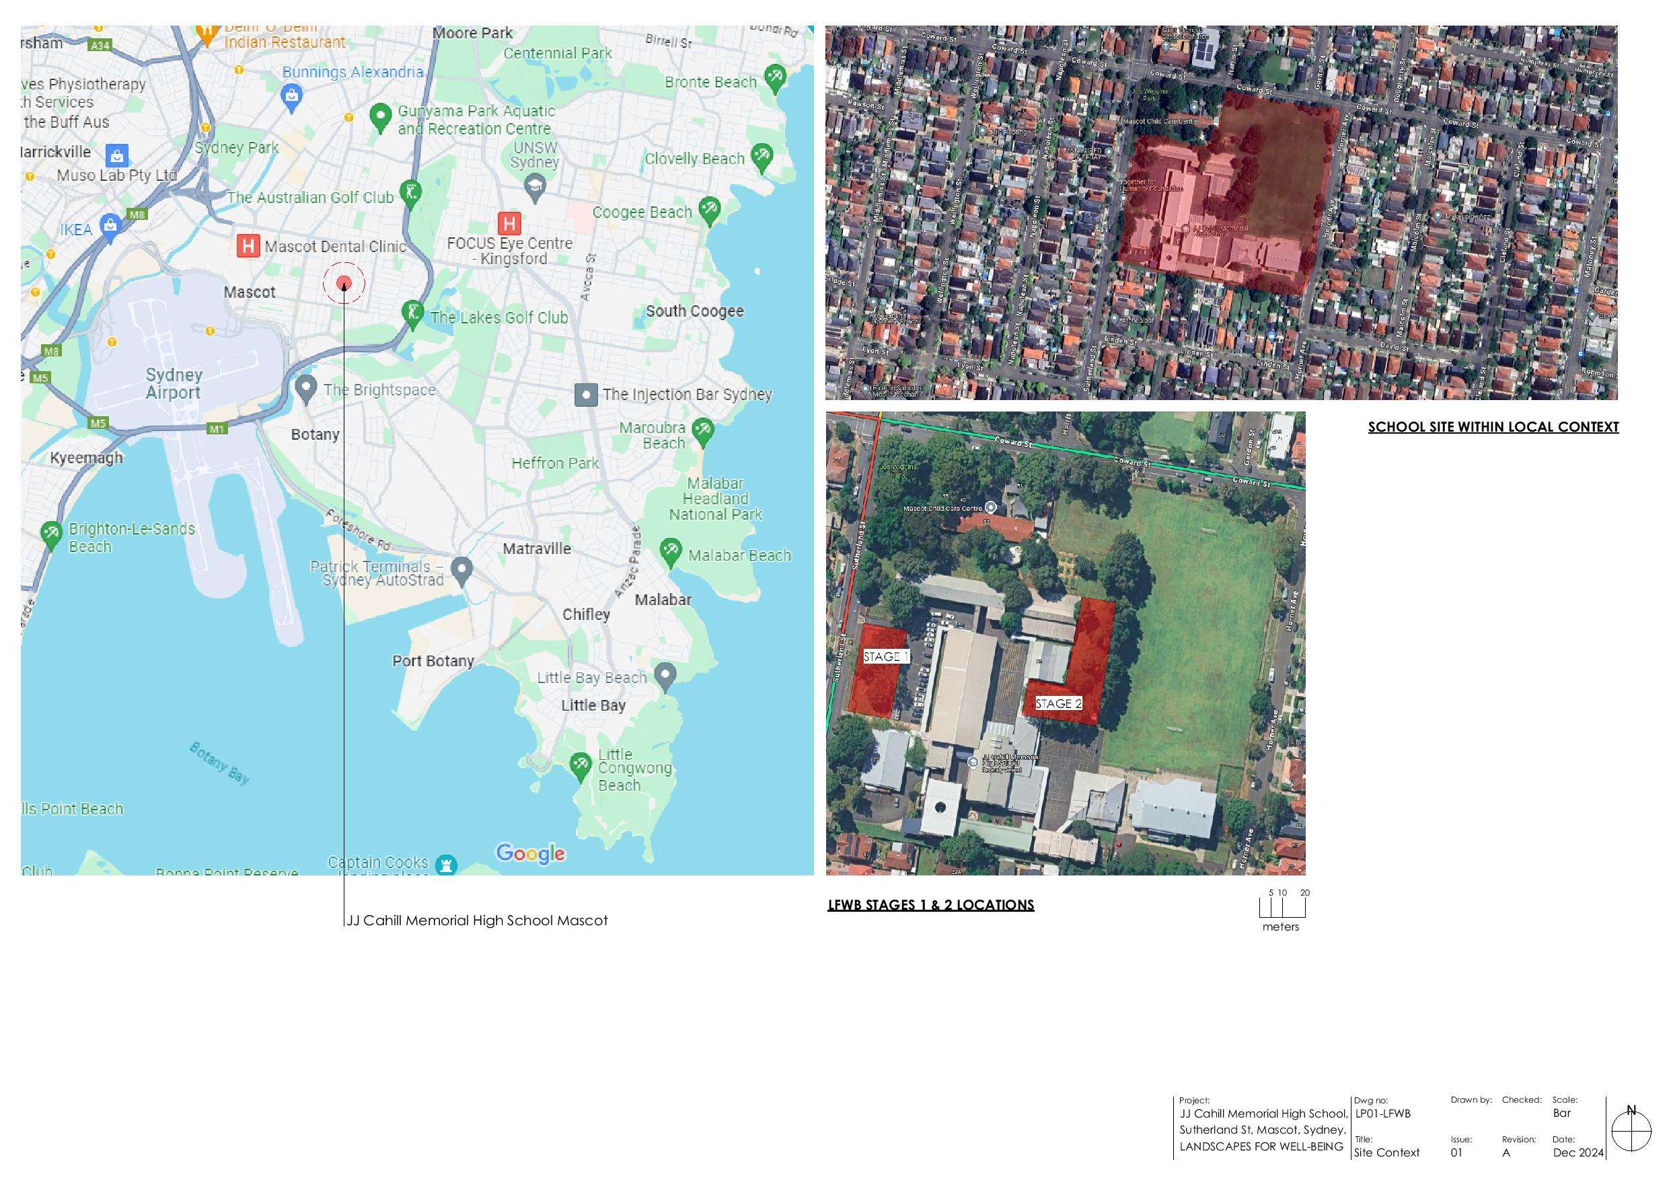Click the red school location marker

click(344, 284)
